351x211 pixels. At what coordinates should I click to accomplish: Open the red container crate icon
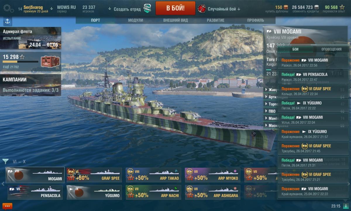[x=50, y=61]
